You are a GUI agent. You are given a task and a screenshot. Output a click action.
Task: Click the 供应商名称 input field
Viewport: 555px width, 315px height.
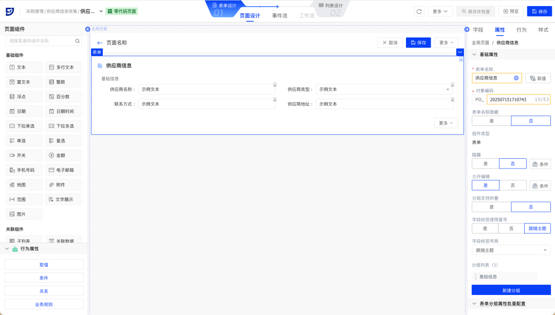pos(207,89)
